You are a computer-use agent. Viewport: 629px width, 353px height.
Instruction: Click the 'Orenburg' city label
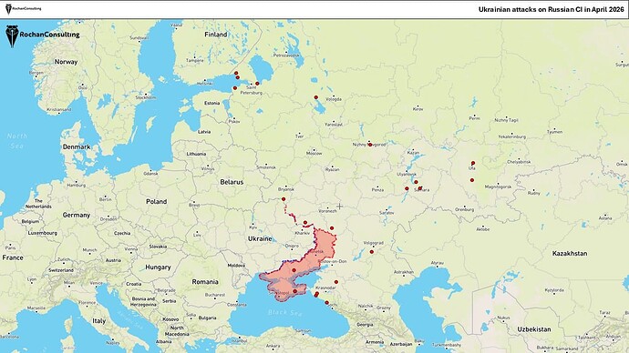point(465,209)
